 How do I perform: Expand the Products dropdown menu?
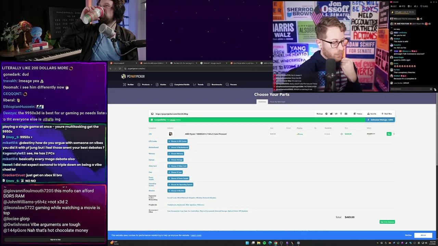(145, 84)
